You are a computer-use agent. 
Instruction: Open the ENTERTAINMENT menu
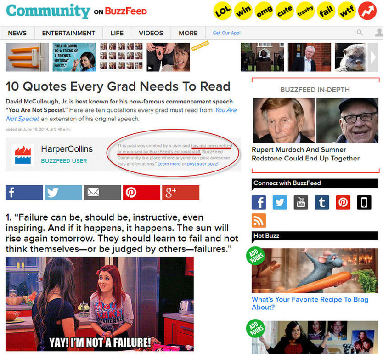tap(68, 33)
